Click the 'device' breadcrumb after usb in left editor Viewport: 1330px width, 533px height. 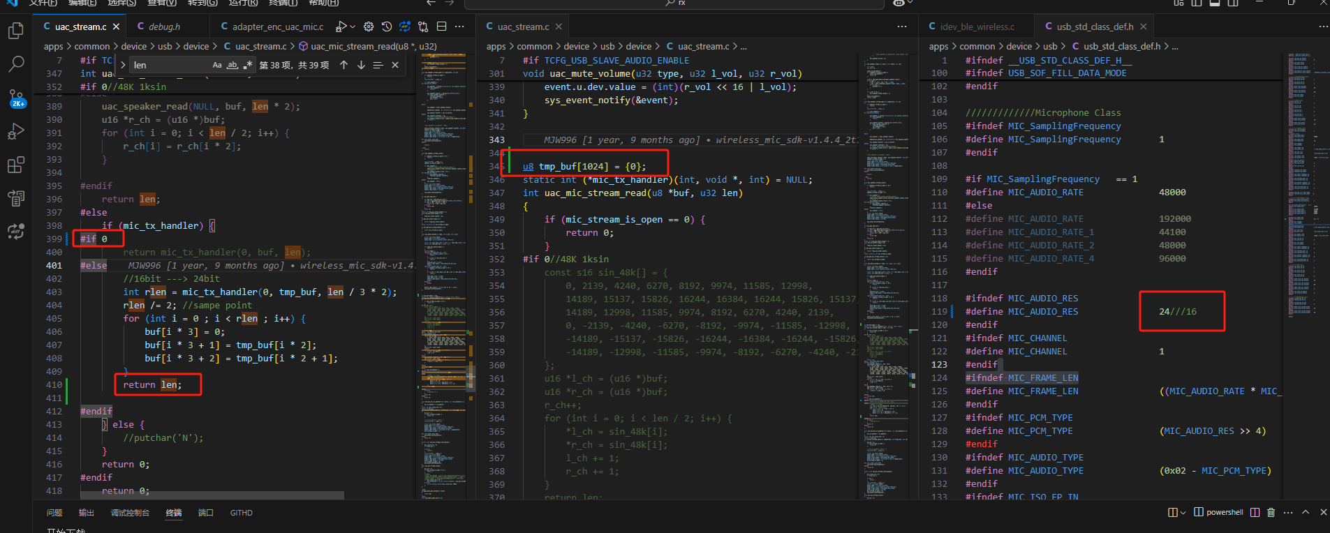196,46
